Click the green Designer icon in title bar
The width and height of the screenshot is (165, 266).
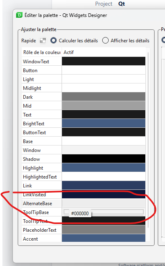tap(19, 15)
